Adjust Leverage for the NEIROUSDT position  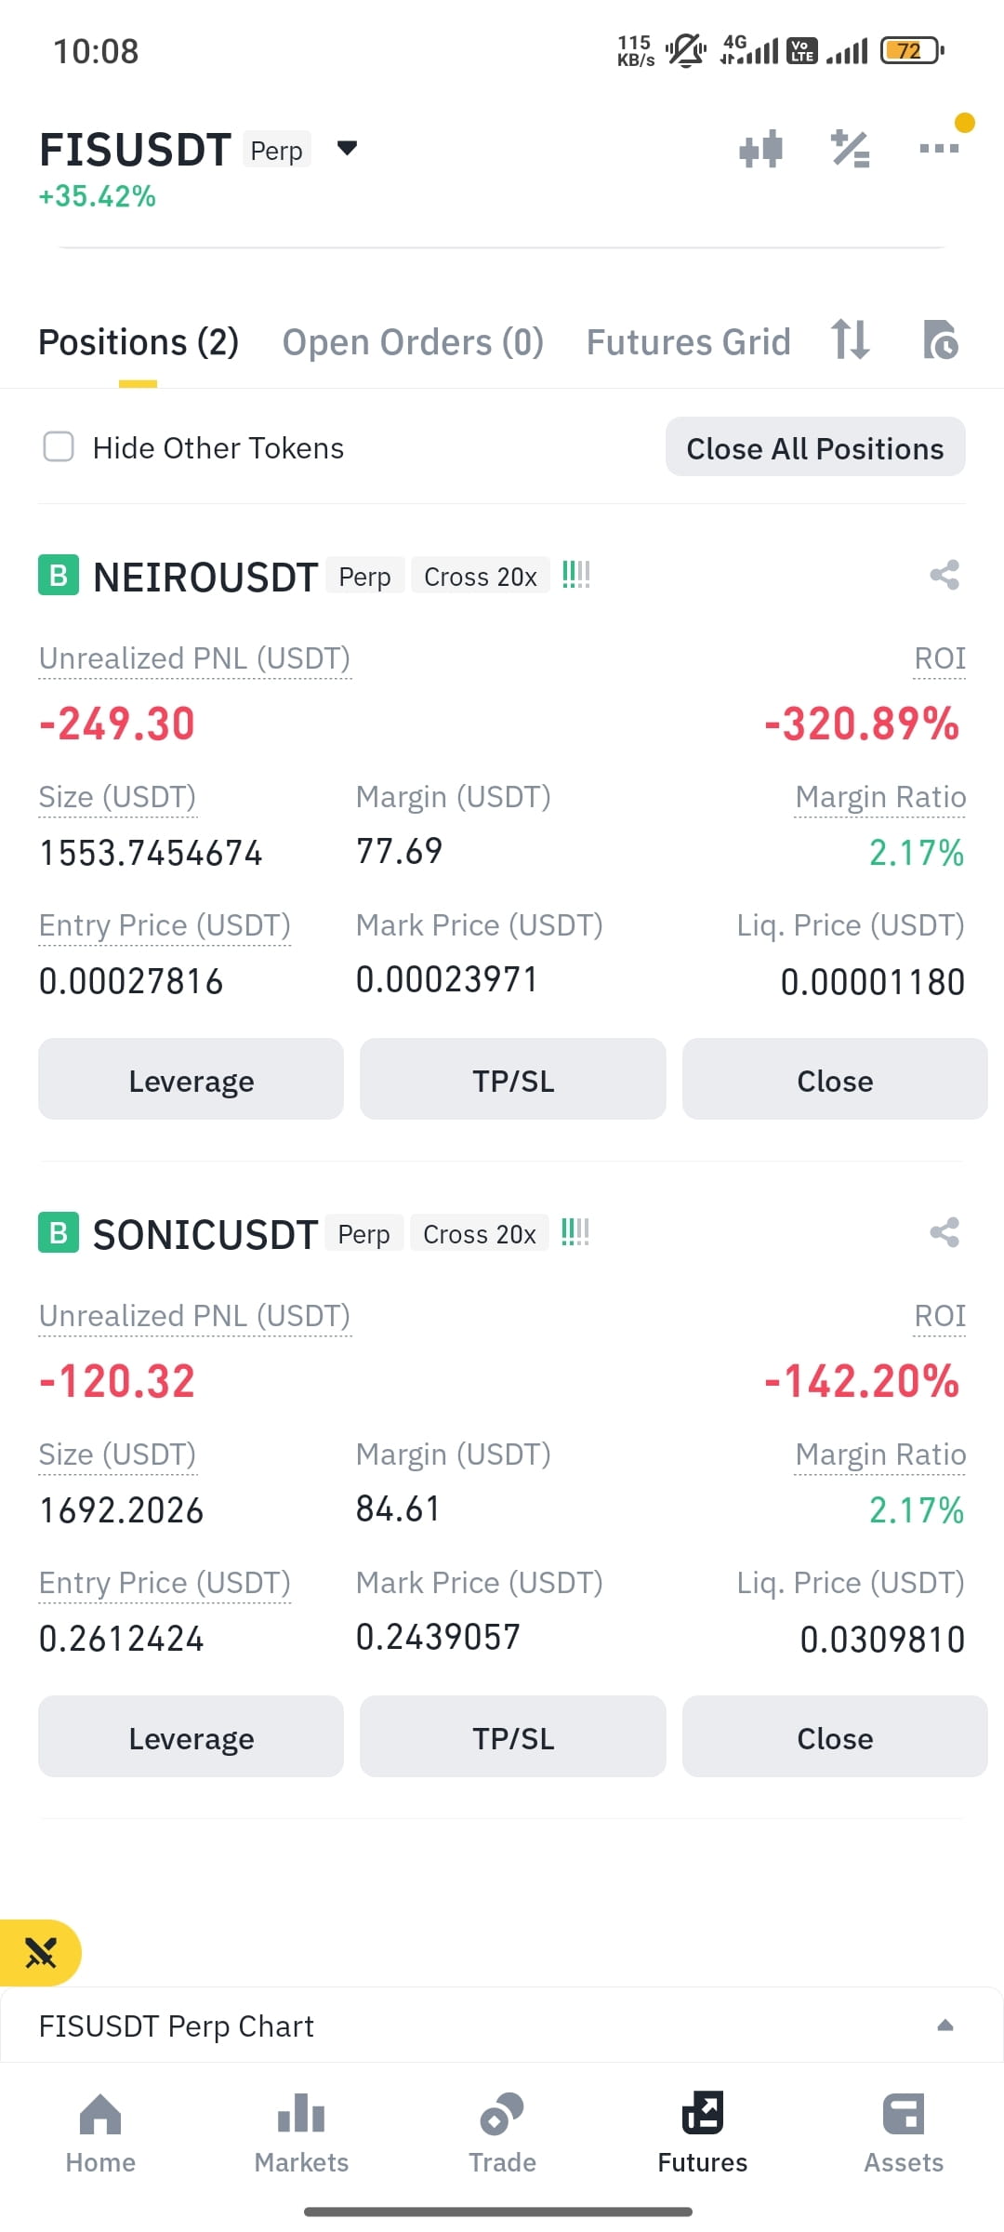tap(191, 1080)
